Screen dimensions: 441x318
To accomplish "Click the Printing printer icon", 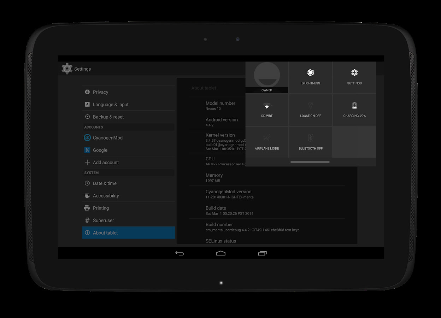I will pos(87,208).
